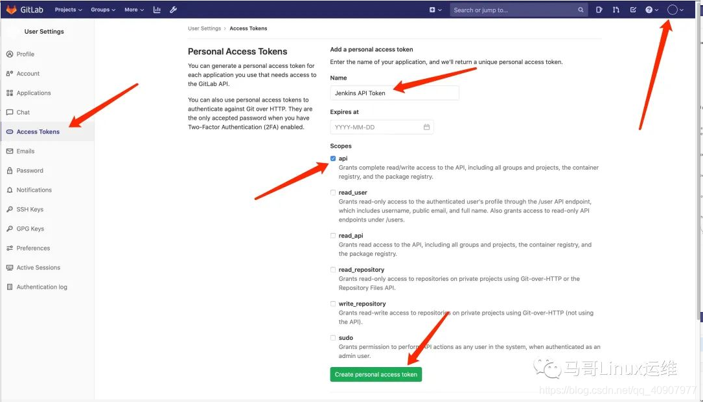Click the Chat bubble icon
Screen dimensions: 703x402
[10, 112]
